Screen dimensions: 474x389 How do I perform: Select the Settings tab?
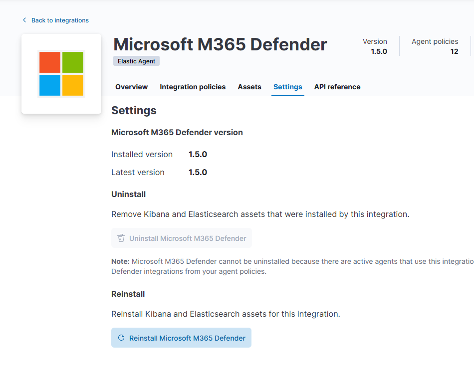click(288, 87)
